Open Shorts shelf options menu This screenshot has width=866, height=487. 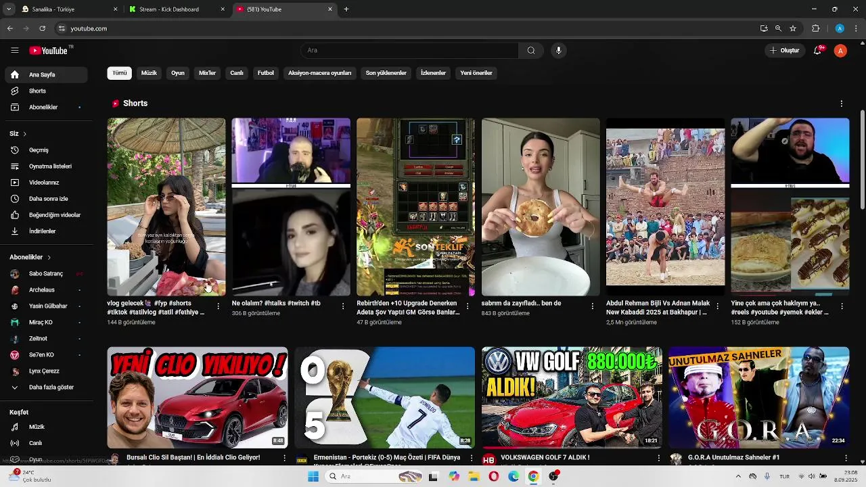pyautogui.click(x=842, y=103)
